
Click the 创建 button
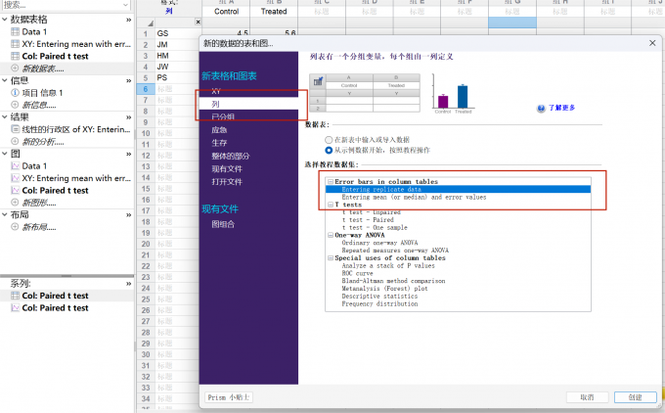click(x=635, y=397)
